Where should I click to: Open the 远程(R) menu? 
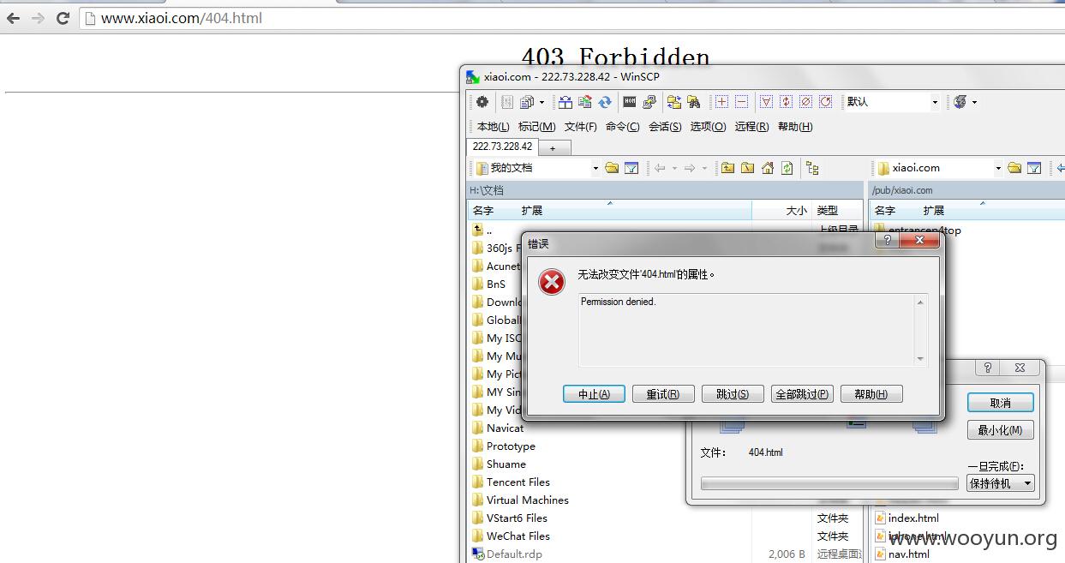[751, 127]
